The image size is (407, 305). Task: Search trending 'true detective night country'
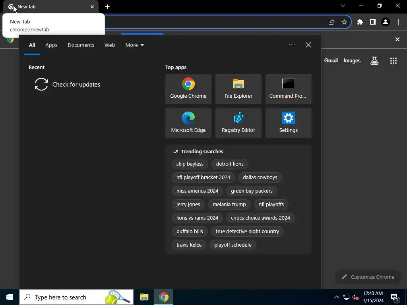pos(247,232)
